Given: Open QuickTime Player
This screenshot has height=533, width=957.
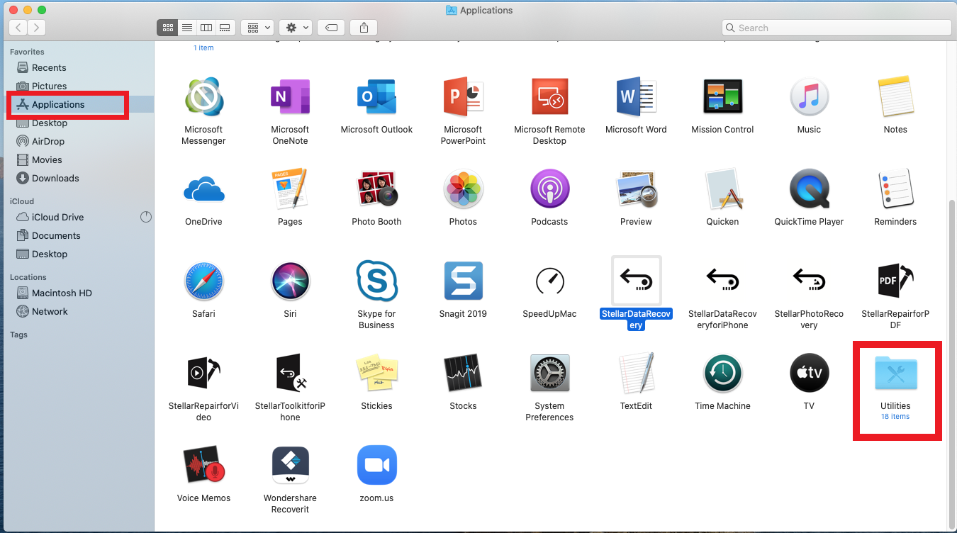Looking at the screenshot, I should coord(809,189).
